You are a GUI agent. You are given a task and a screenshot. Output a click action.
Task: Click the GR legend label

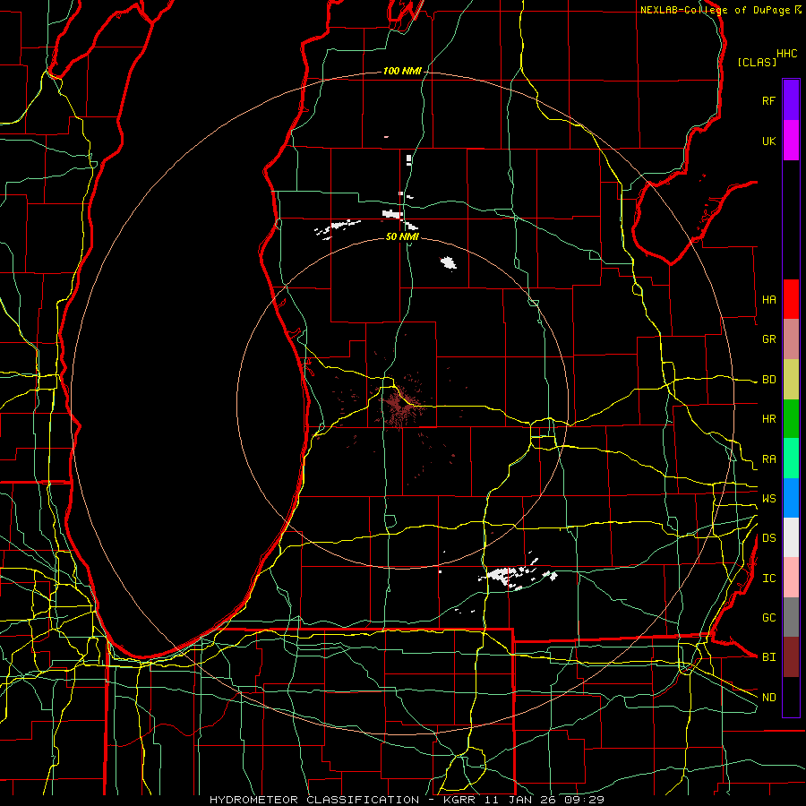(768, 339)
